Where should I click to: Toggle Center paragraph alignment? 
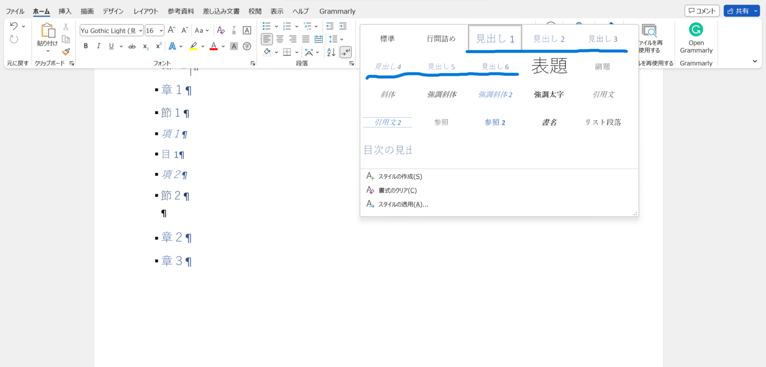(x=280, y=39)
